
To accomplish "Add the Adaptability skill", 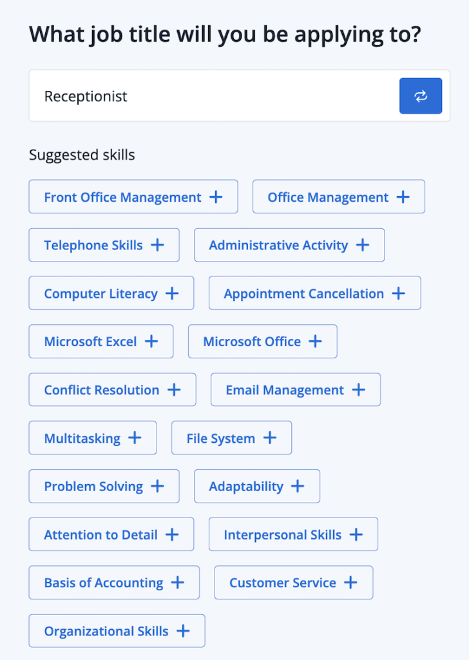I will click(298, 486).
